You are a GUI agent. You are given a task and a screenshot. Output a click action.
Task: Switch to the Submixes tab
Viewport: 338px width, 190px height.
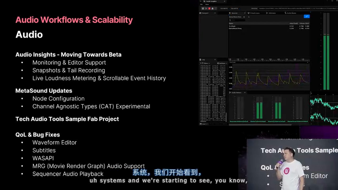click(271, 13)
